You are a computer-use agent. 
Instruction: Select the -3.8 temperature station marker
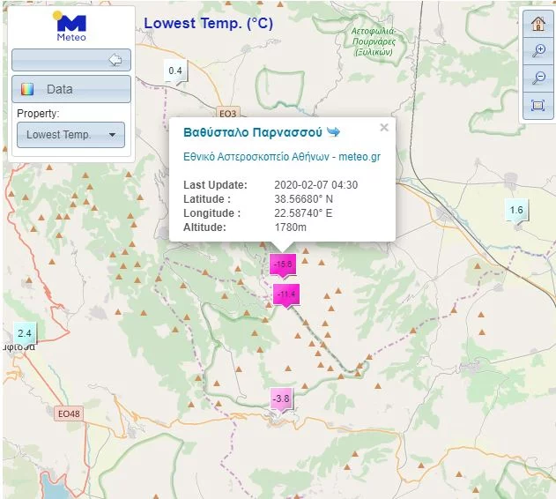pos(281,399)
